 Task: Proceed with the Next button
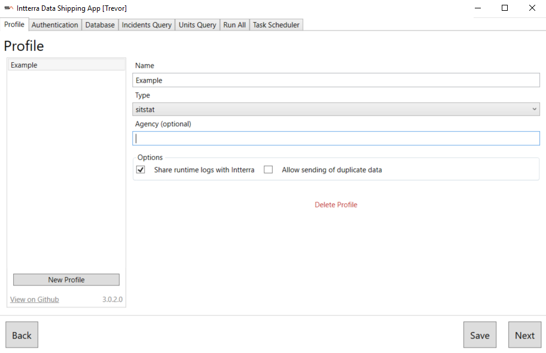pos(524,335)
